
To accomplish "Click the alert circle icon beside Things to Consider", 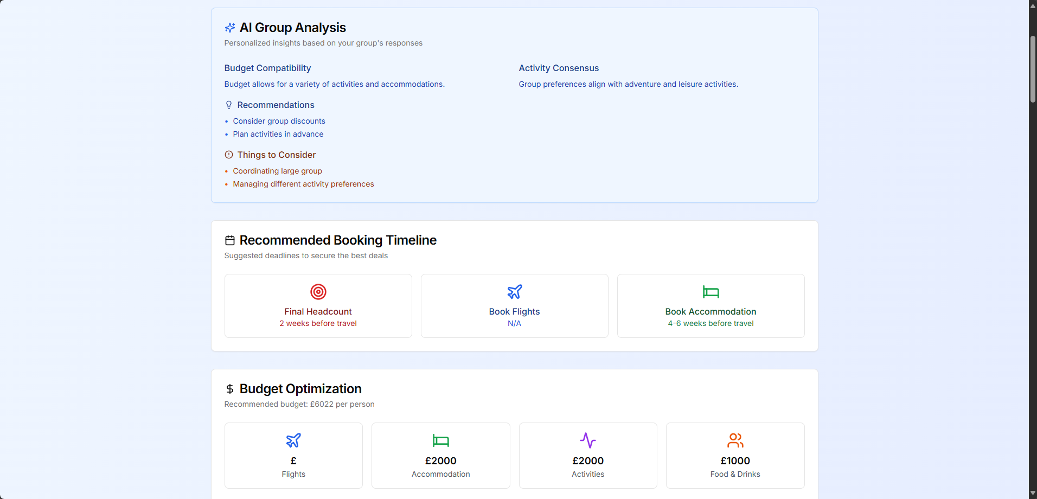I will tap(229, 155).
